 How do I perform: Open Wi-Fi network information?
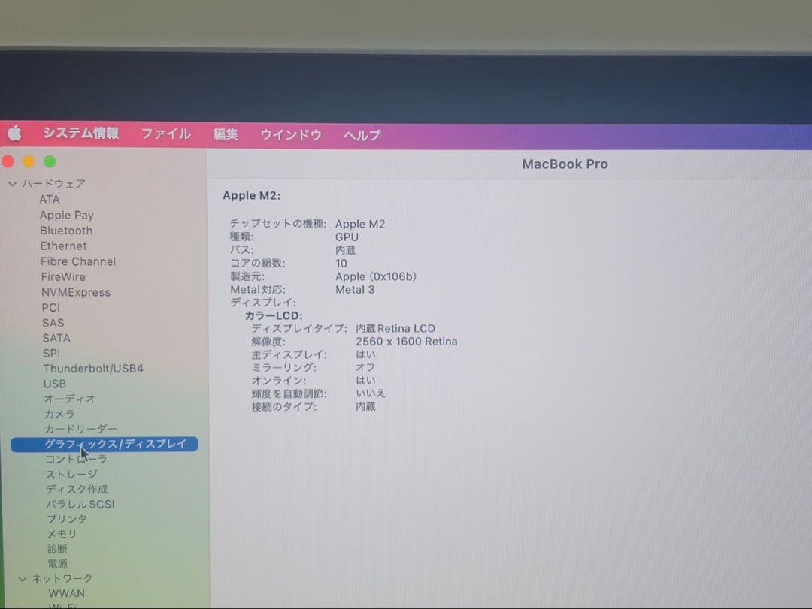[x=62, y=605]
